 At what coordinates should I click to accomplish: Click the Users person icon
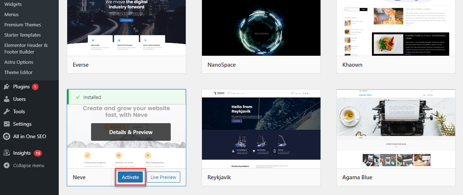click(x=7, y=99)
